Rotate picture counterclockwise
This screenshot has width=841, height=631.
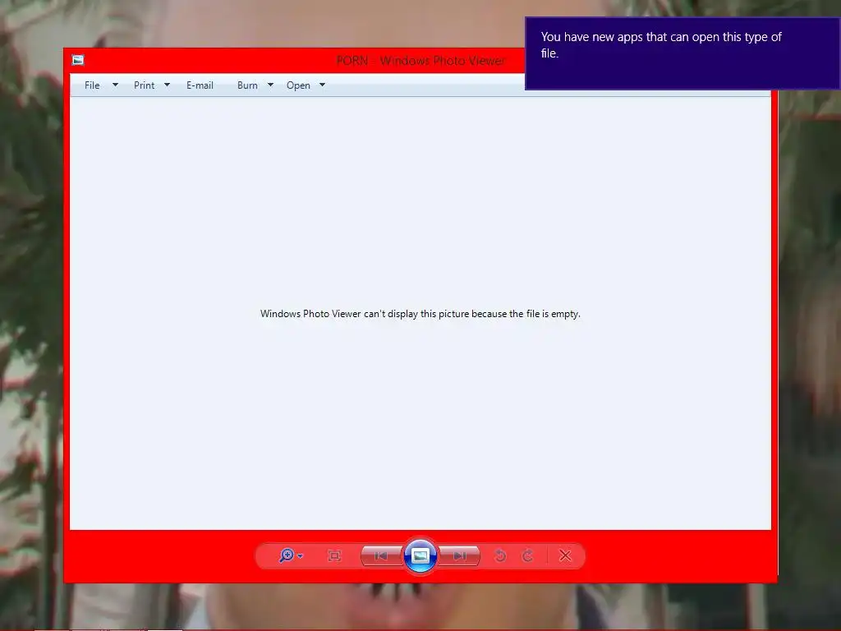(500, 556)
